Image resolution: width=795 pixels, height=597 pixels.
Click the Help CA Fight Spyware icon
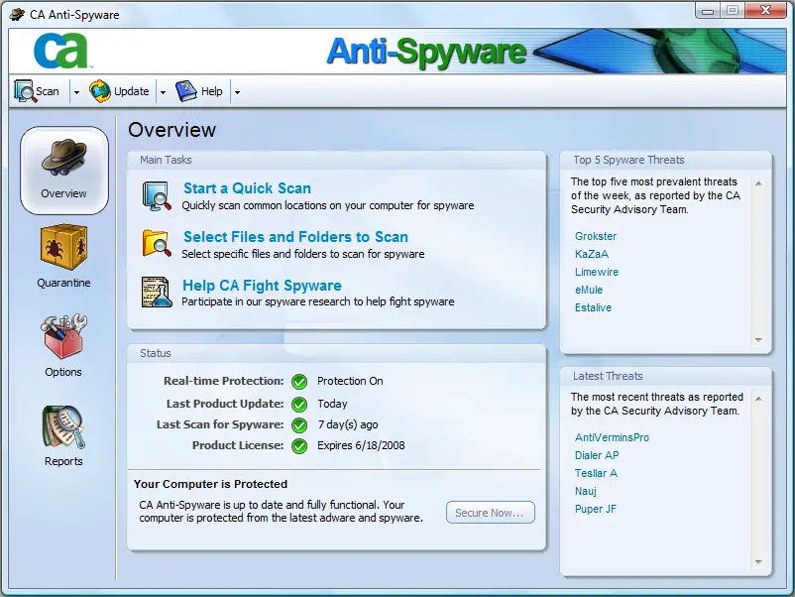[157, 293]
